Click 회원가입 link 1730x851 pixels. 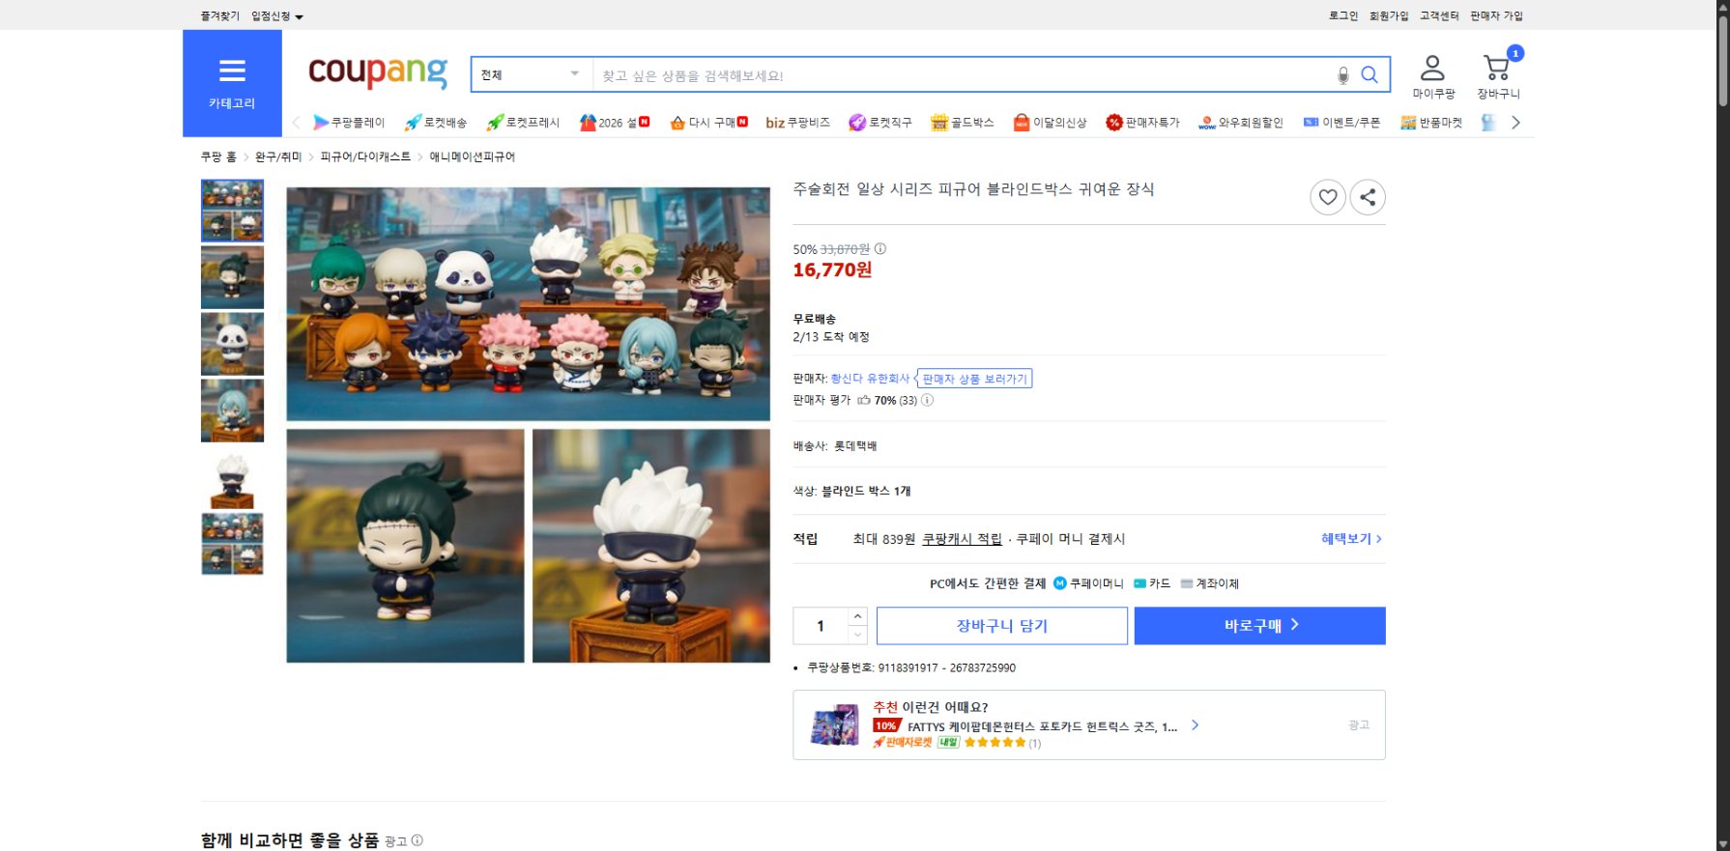click(1389, 15)
